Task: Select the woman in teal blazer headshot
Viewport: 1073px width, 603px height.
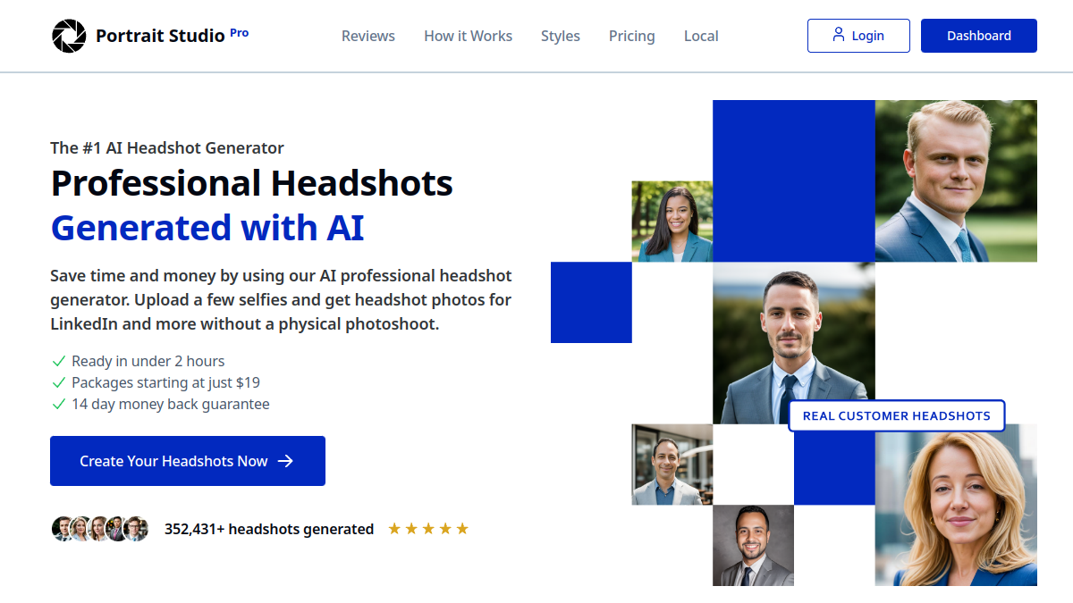Action: click(672, 222)
